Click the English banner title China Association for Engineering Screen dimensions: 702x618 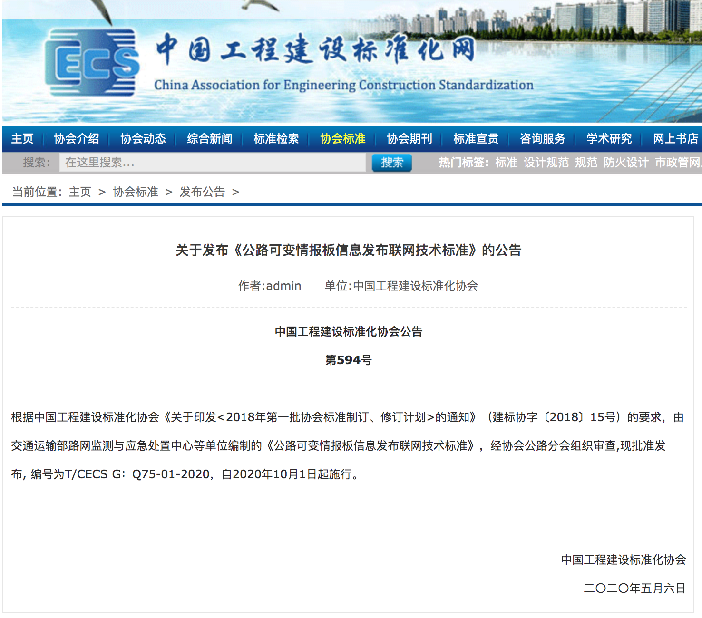point(343,85)
